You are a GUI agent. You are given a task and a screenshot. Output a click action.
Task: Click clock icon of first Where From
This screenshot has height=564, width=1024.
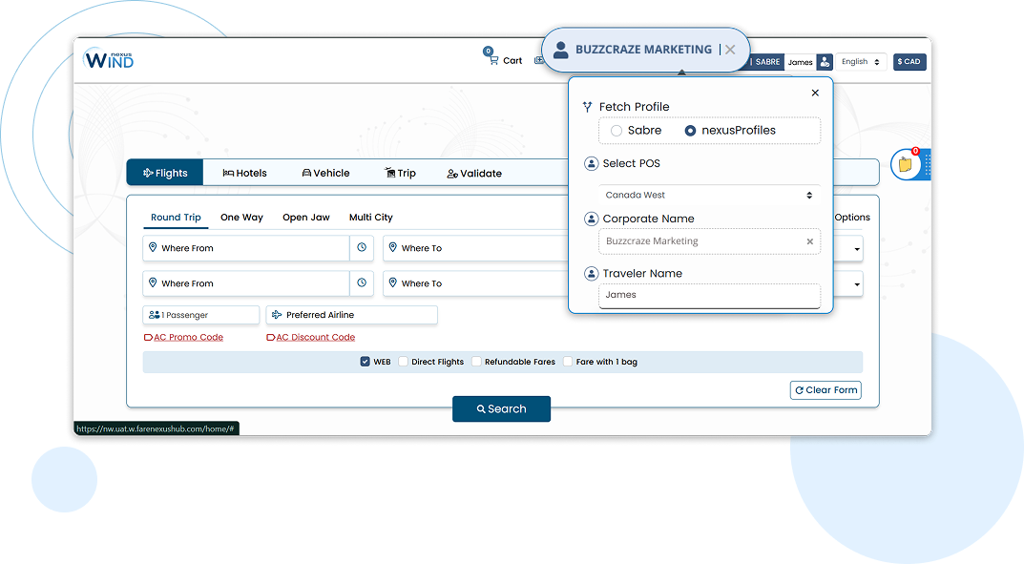click(362, 248)
